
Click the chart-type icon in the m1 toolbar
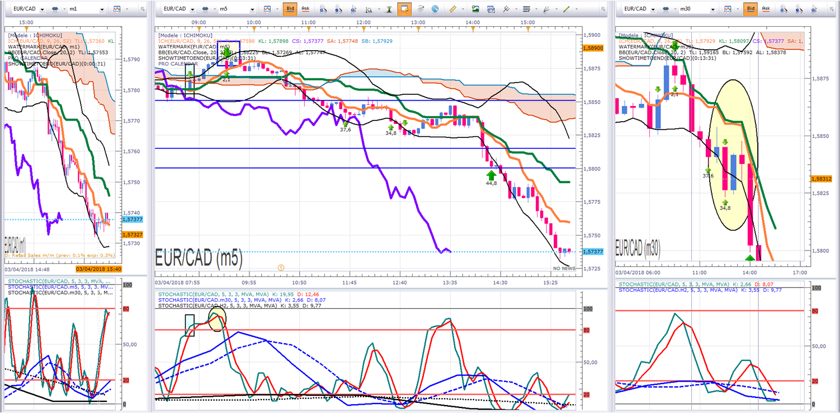point(117,9)
